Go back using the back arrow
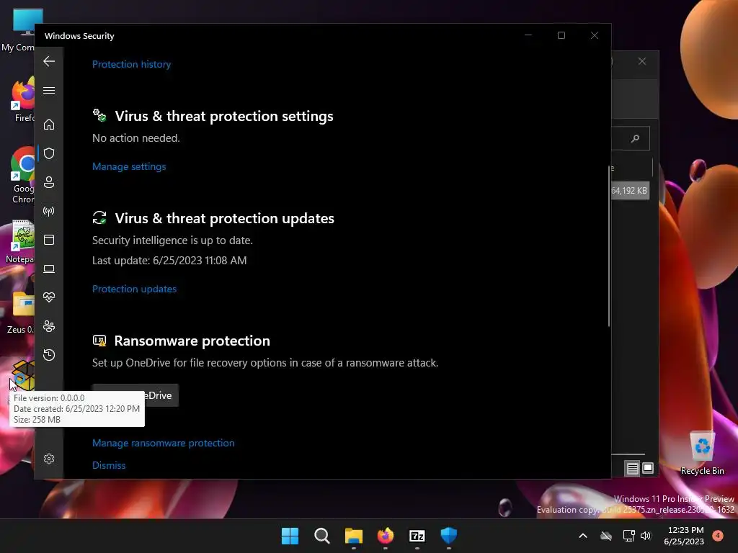 tap(49, 61)
